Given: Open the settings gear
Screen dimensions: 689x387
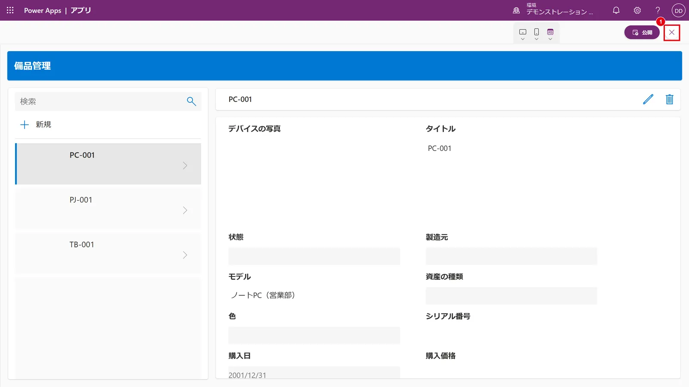Looking at the screenshot, I should (637, 10).
